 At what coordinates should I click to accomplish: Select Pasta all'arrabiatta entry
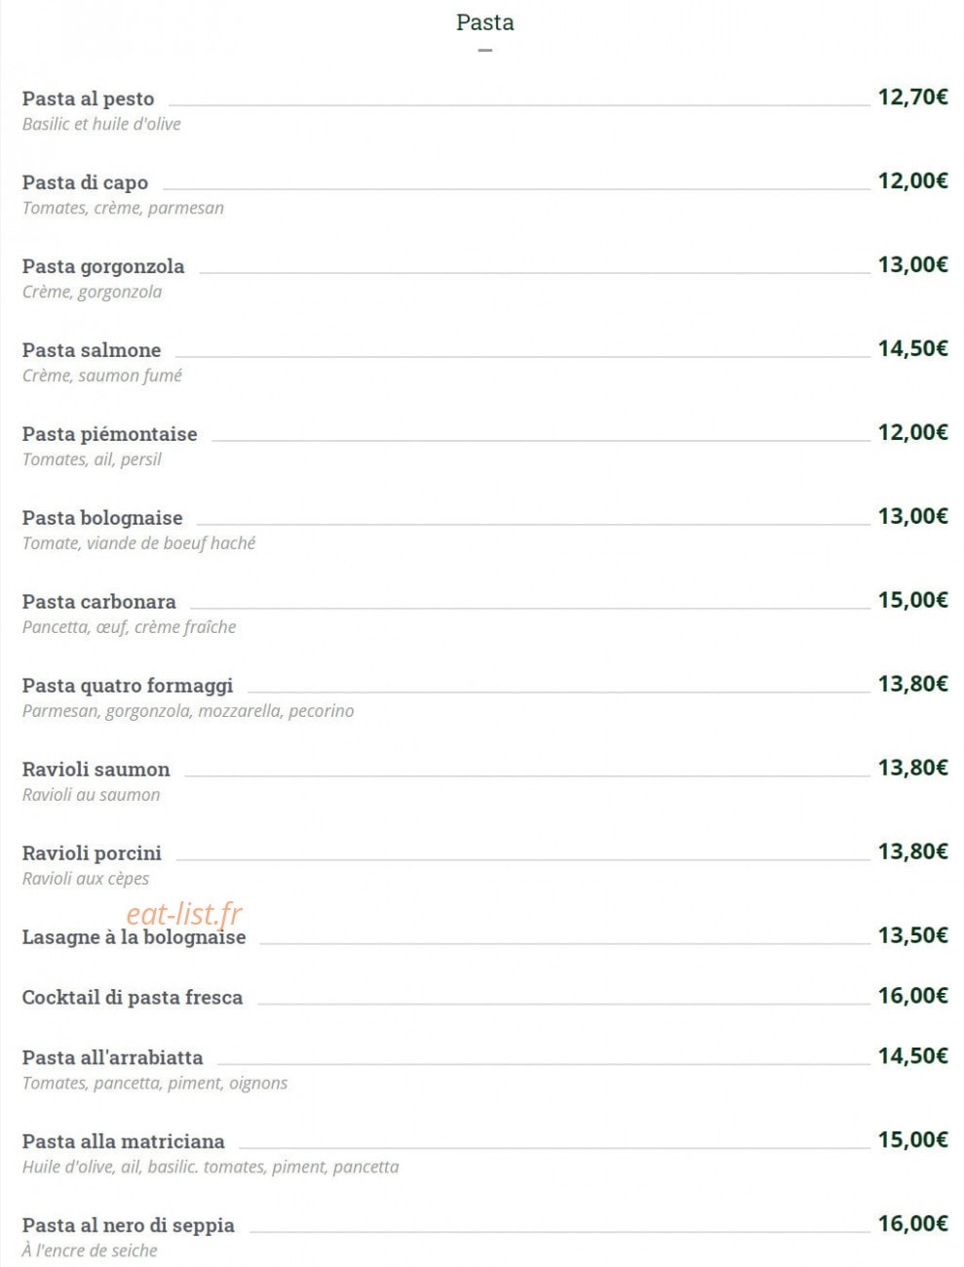point(113,1057)
